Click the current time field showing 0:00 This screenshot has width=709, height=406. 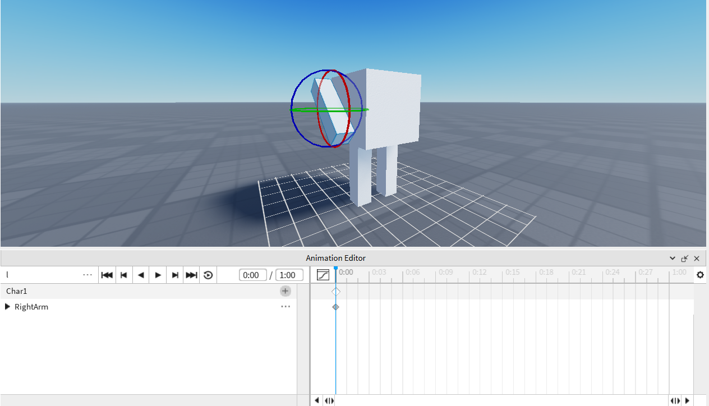(x=252, y=275)
